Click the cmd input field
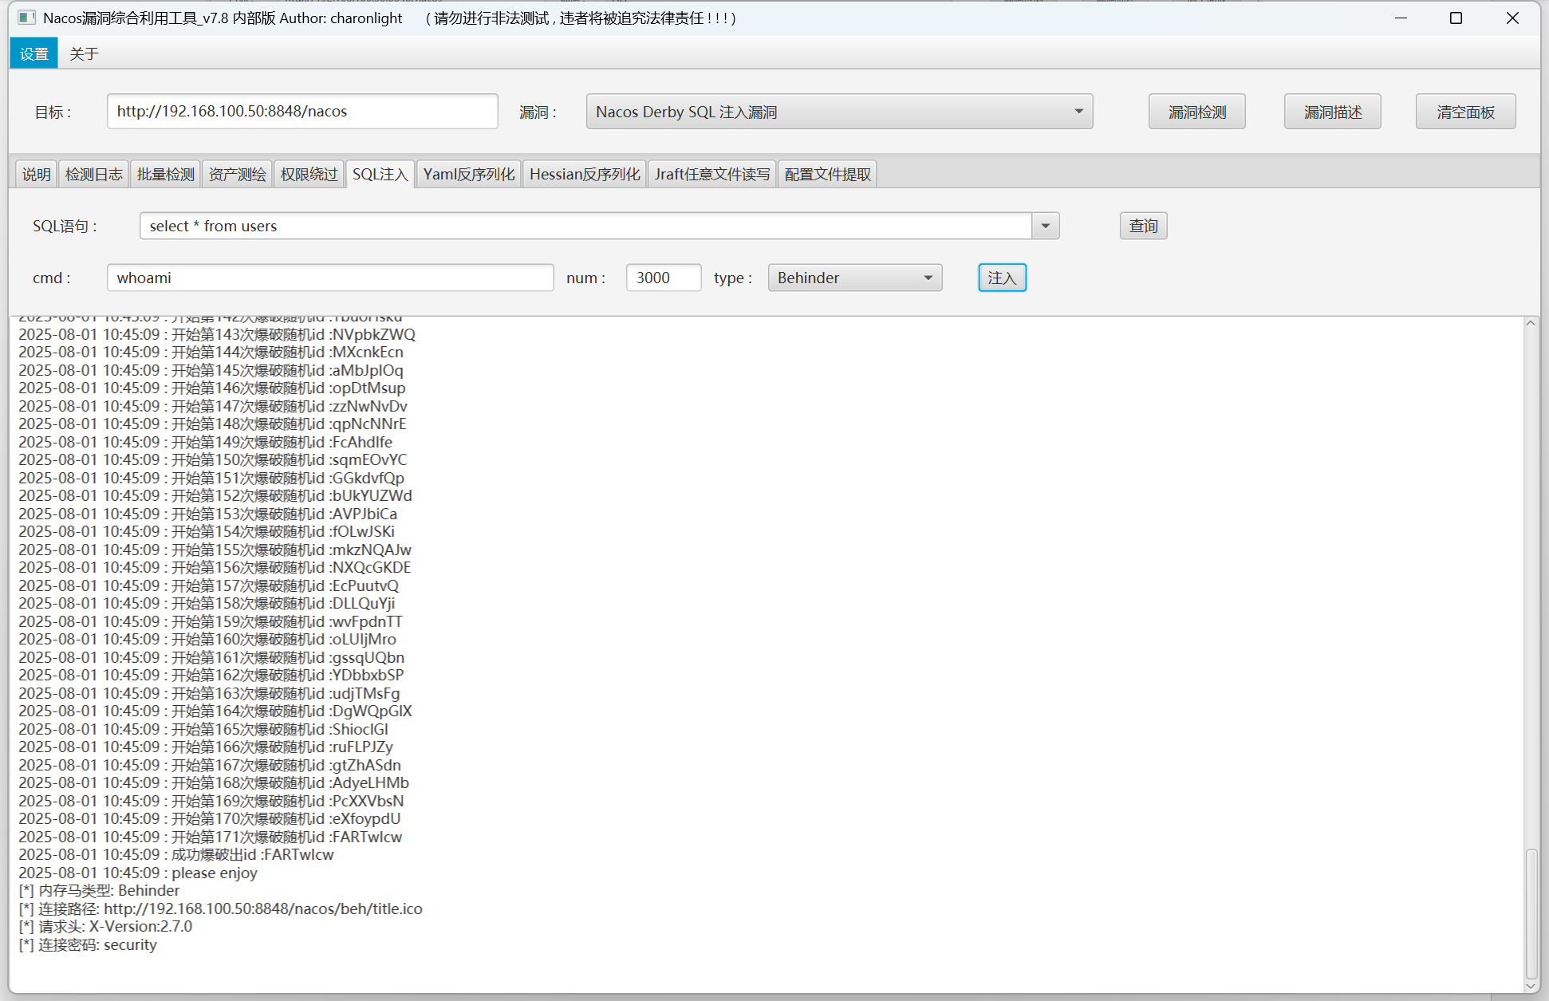The image size is (1549, 1001). tap(330, 278)
